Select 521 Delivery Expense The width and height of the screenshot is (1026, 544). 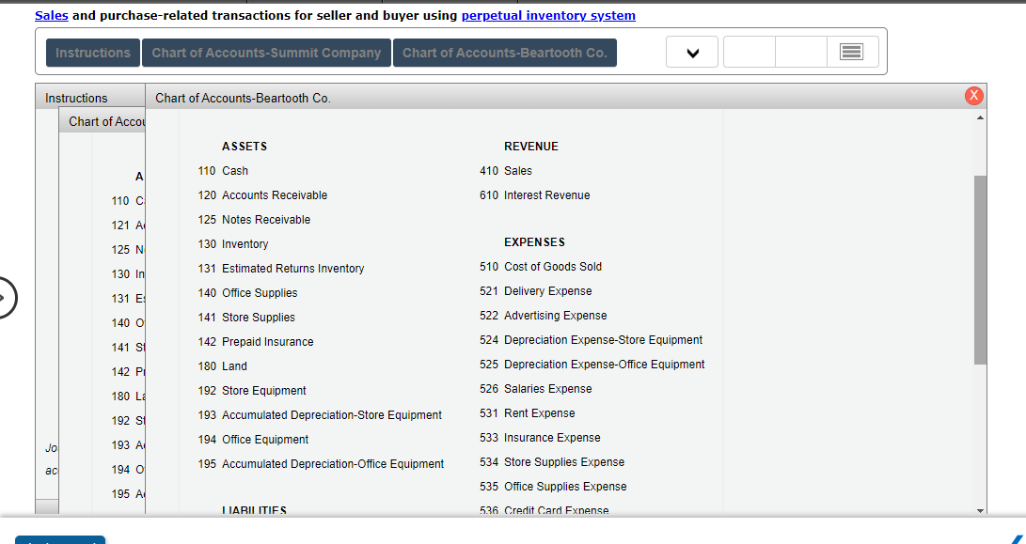[x=536, y=291]
